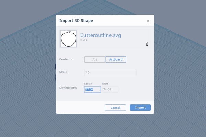The height and width of the screenshot is (137, 206).
Task: Click the Length dimension field
Action: pyautogui.click(x=92, y=89)
